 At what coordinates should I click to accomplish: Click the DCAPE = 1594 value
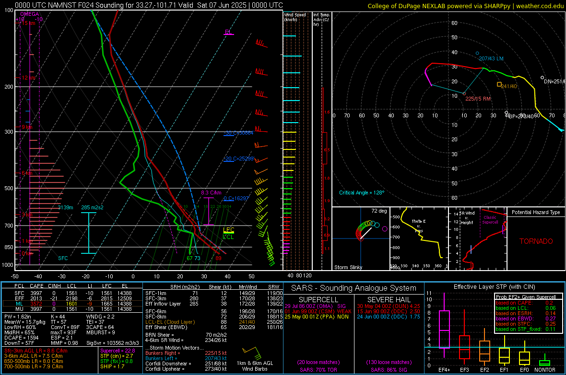click(21, 338)
